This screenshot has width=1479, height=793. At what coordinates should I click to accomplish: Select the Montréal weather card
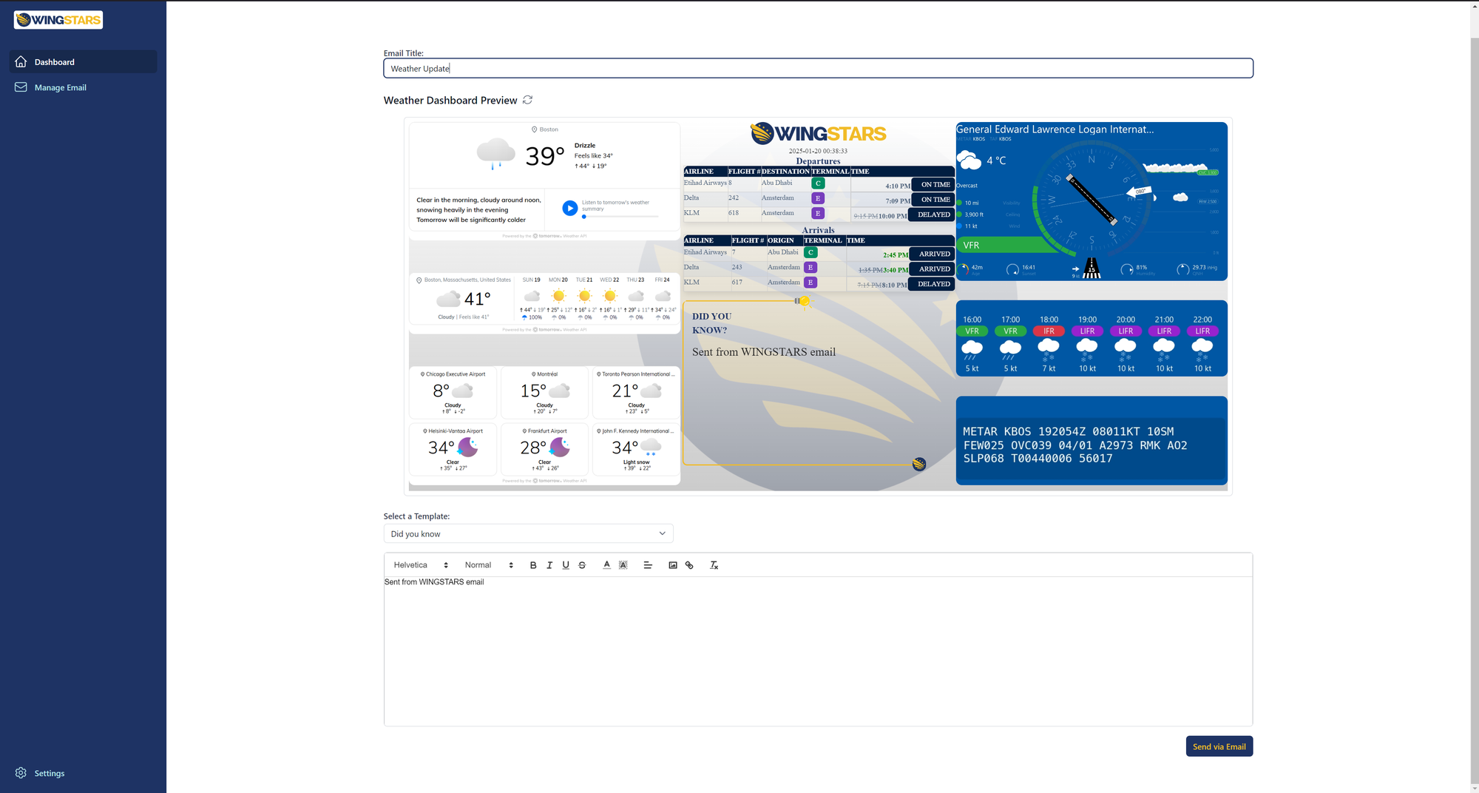point(544,392)
